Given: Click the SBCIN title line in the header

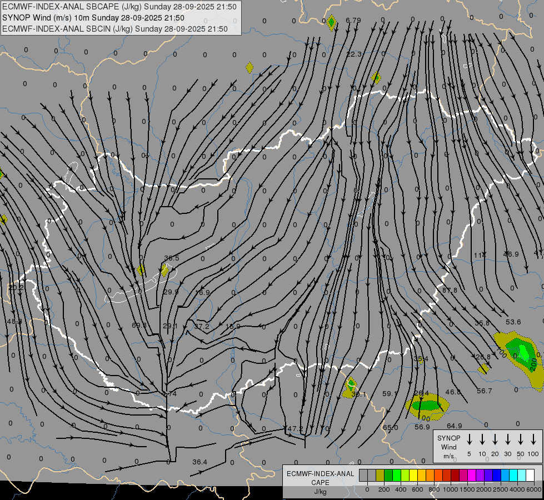Looking at the screenshot, I should pos(115,29).
